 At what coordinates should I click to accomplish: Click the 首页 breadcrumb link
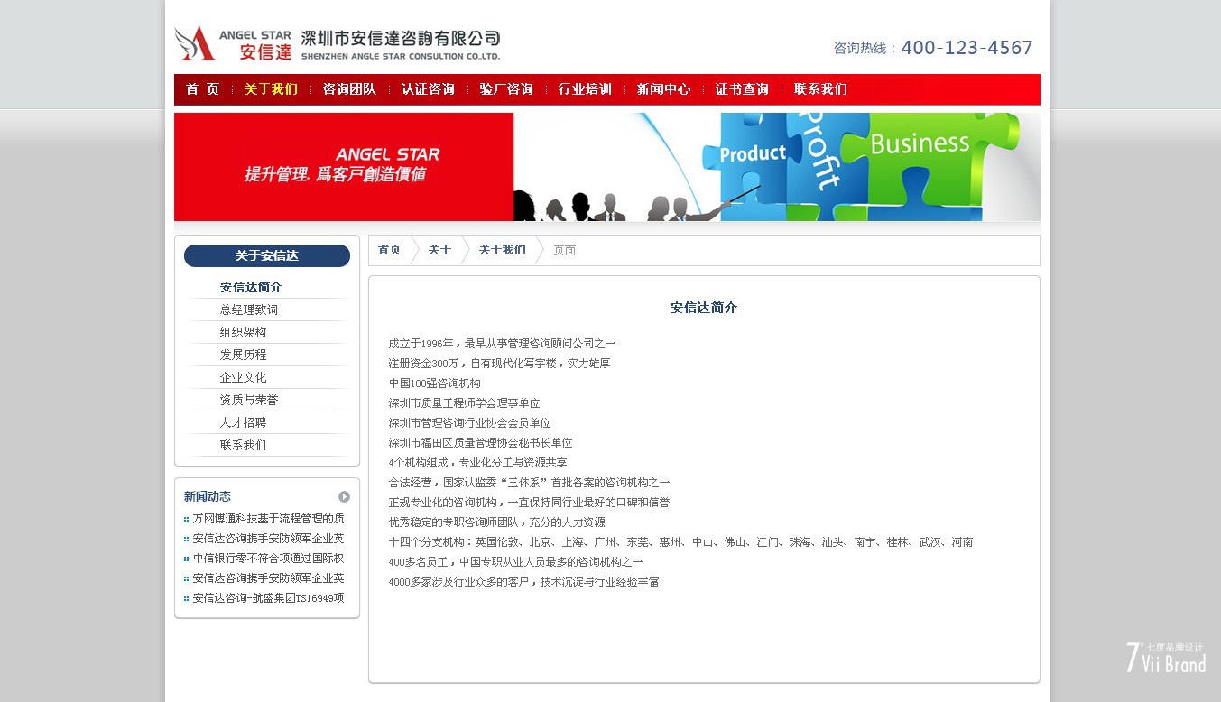[389, 250]
